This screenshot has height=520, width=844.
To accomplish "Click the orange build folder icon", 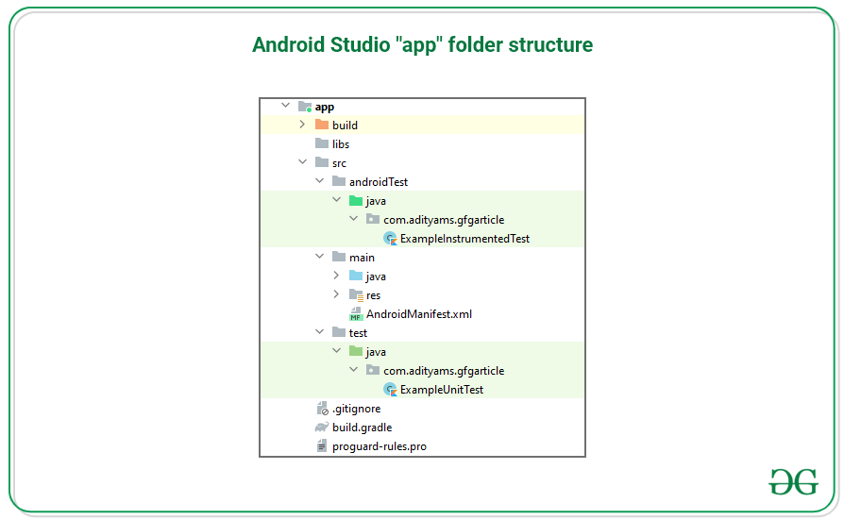I will click(x=322, y=125).
